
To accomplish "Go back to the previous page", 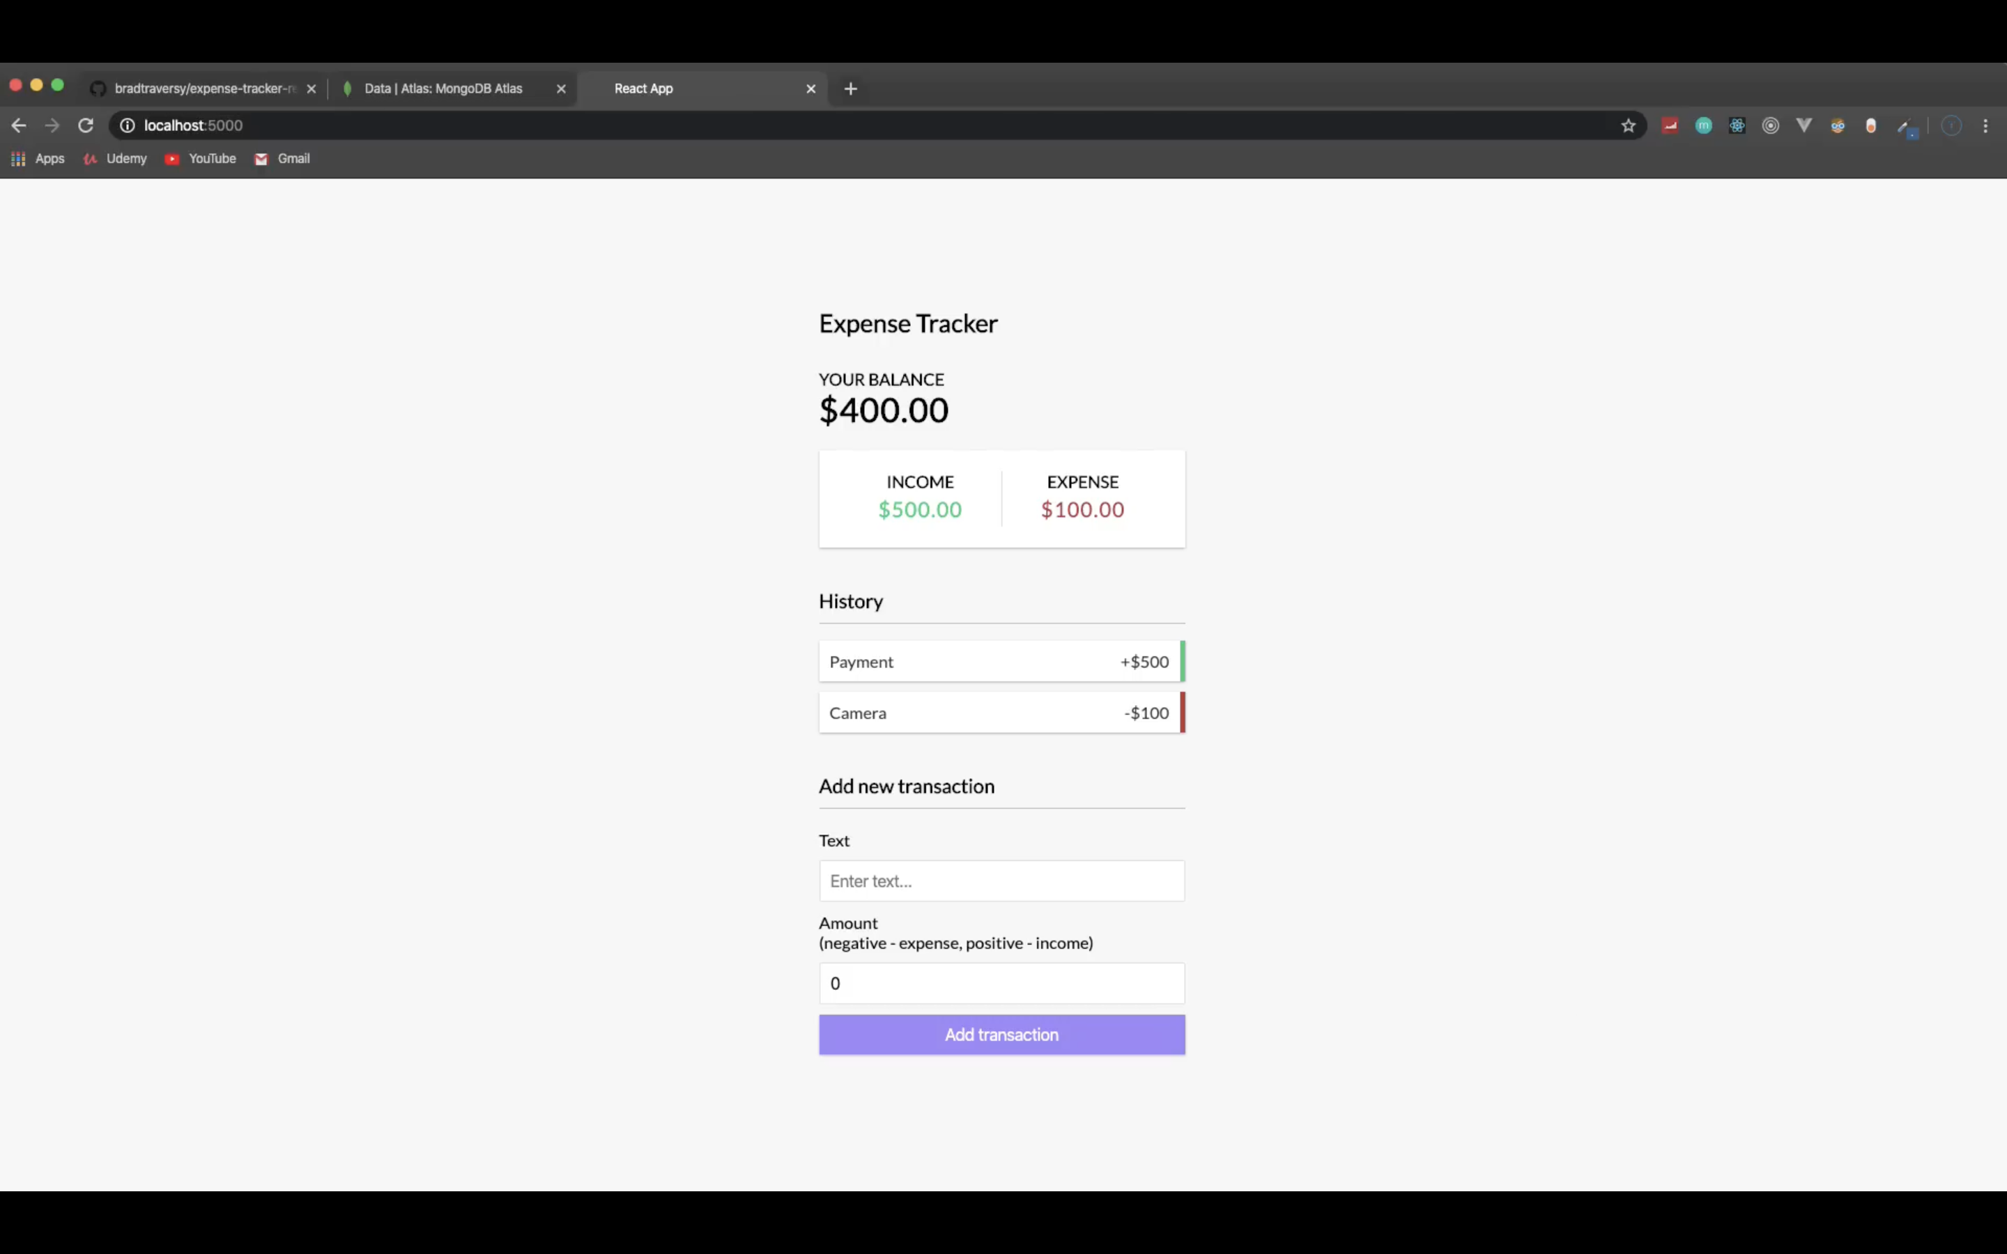I will coord(19,125).
